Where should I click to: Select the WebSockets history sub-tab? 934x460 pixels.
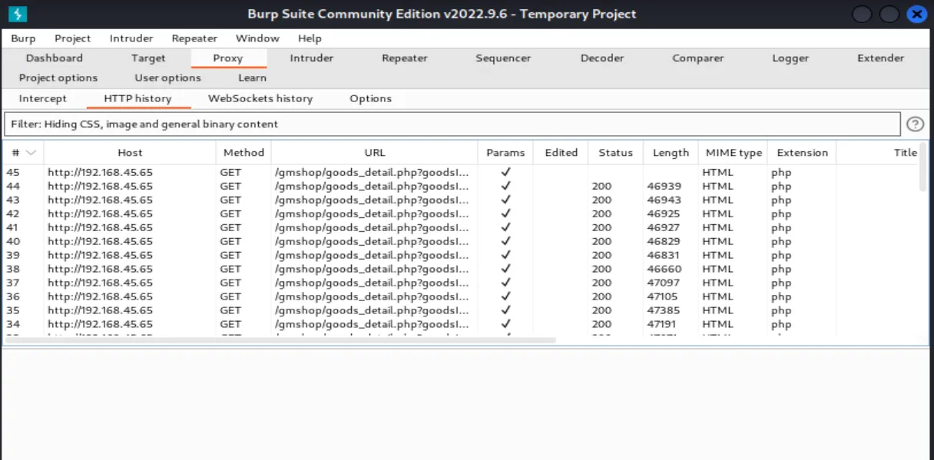click(260, 98)
